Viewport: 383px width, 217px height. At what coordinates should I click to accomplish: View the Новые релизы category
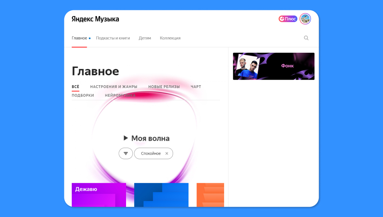pyautogui.click(x=164, y=87)
